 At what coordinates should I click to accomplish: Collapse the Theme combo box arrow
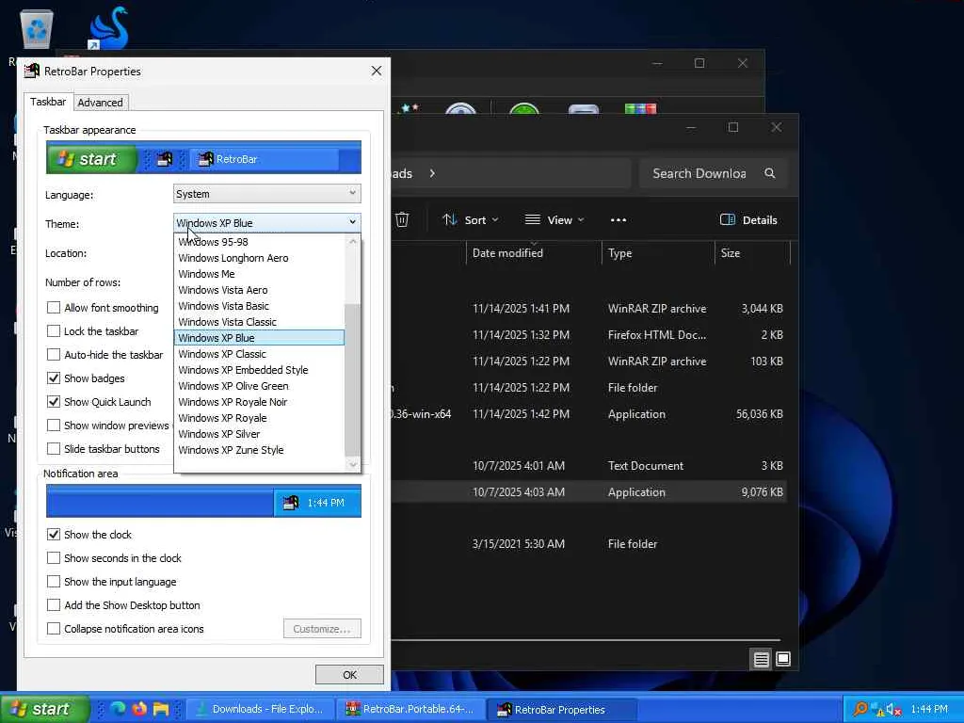[352, 222]
